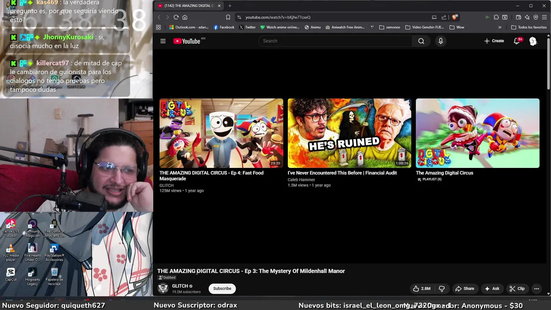Expand the Video Genshin FUE bookmark folder
551x310 pixels.
[x=424, y=27]
